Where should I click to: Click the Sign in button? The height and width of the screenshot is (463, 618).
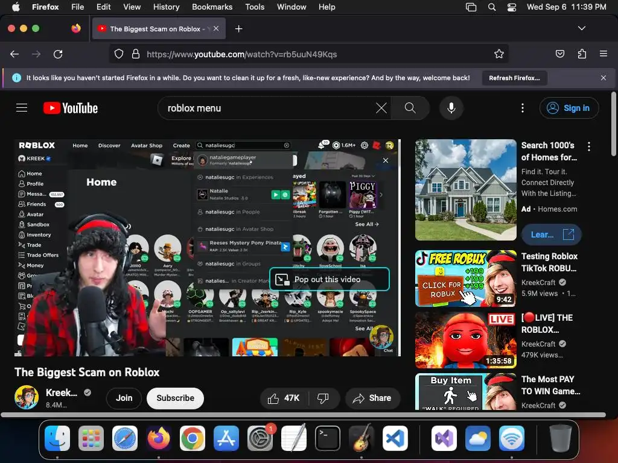(569, 108)
